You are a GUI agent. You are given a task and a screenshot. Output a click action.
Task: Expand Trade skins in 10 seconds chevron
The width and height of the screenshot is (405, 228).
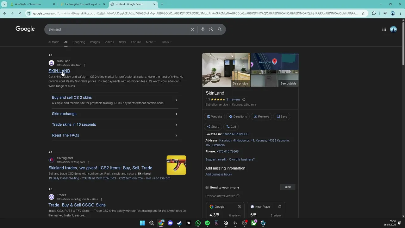176,125
